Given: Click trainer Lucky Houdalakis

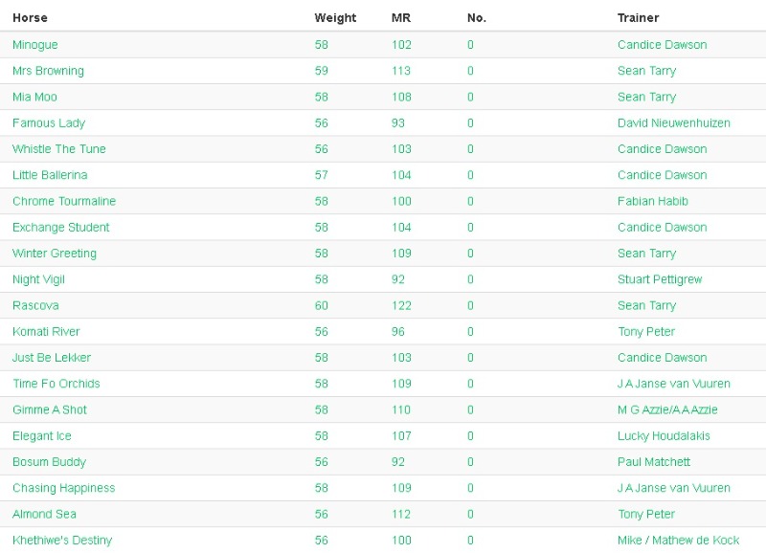Looking at the screenshot, I should pos(660,436).
